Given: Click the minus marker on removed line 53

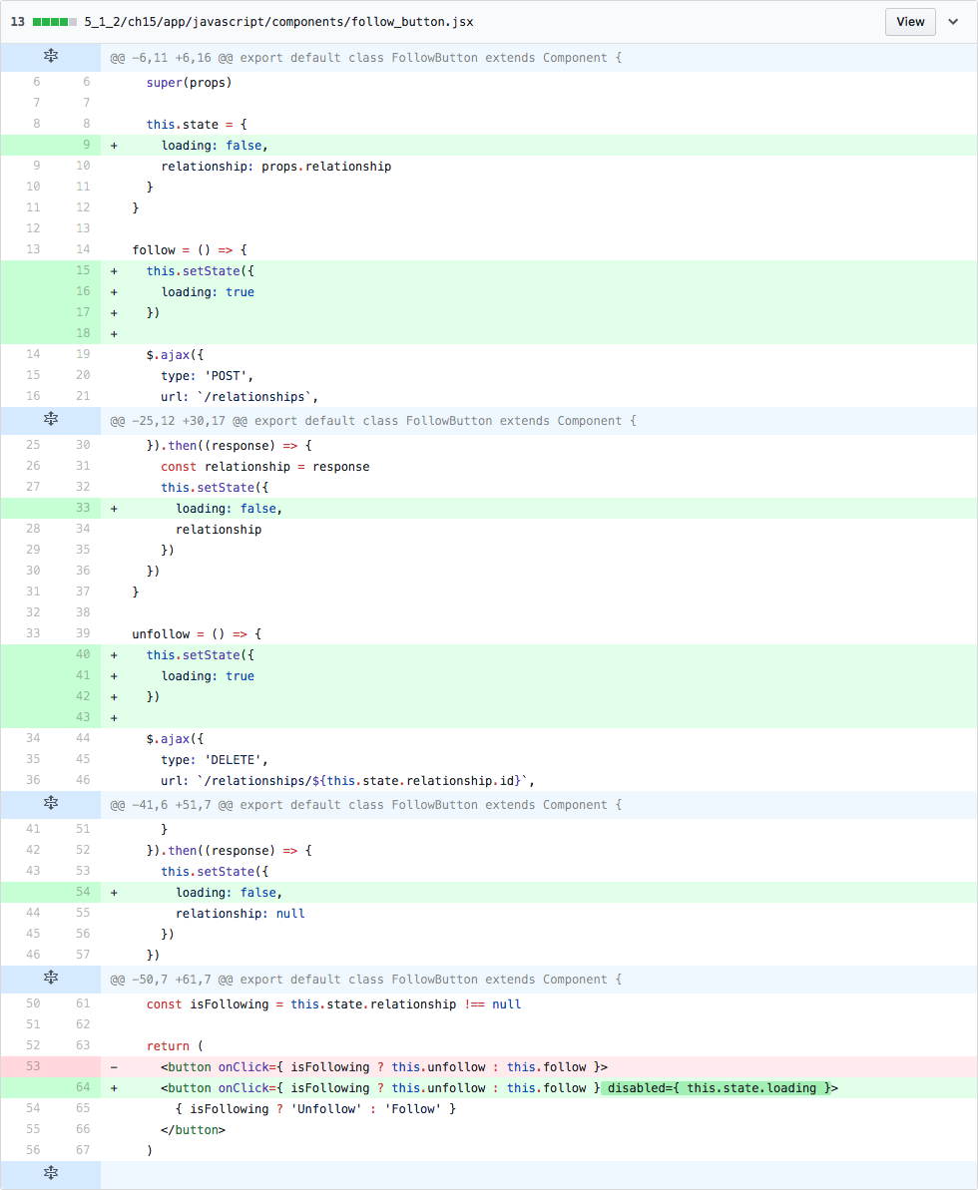Looking at the screenshot, I should point(114,1066).
